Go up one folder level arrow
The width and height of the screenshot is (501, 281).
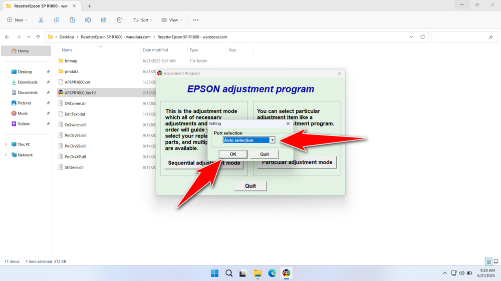(38, 37)
